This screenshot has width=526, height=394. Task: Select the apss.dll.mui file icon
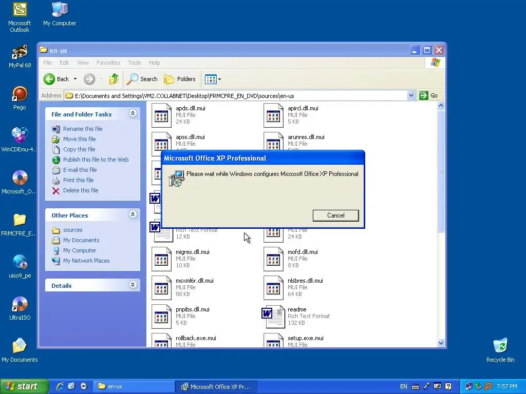click(x=161, y=144)
